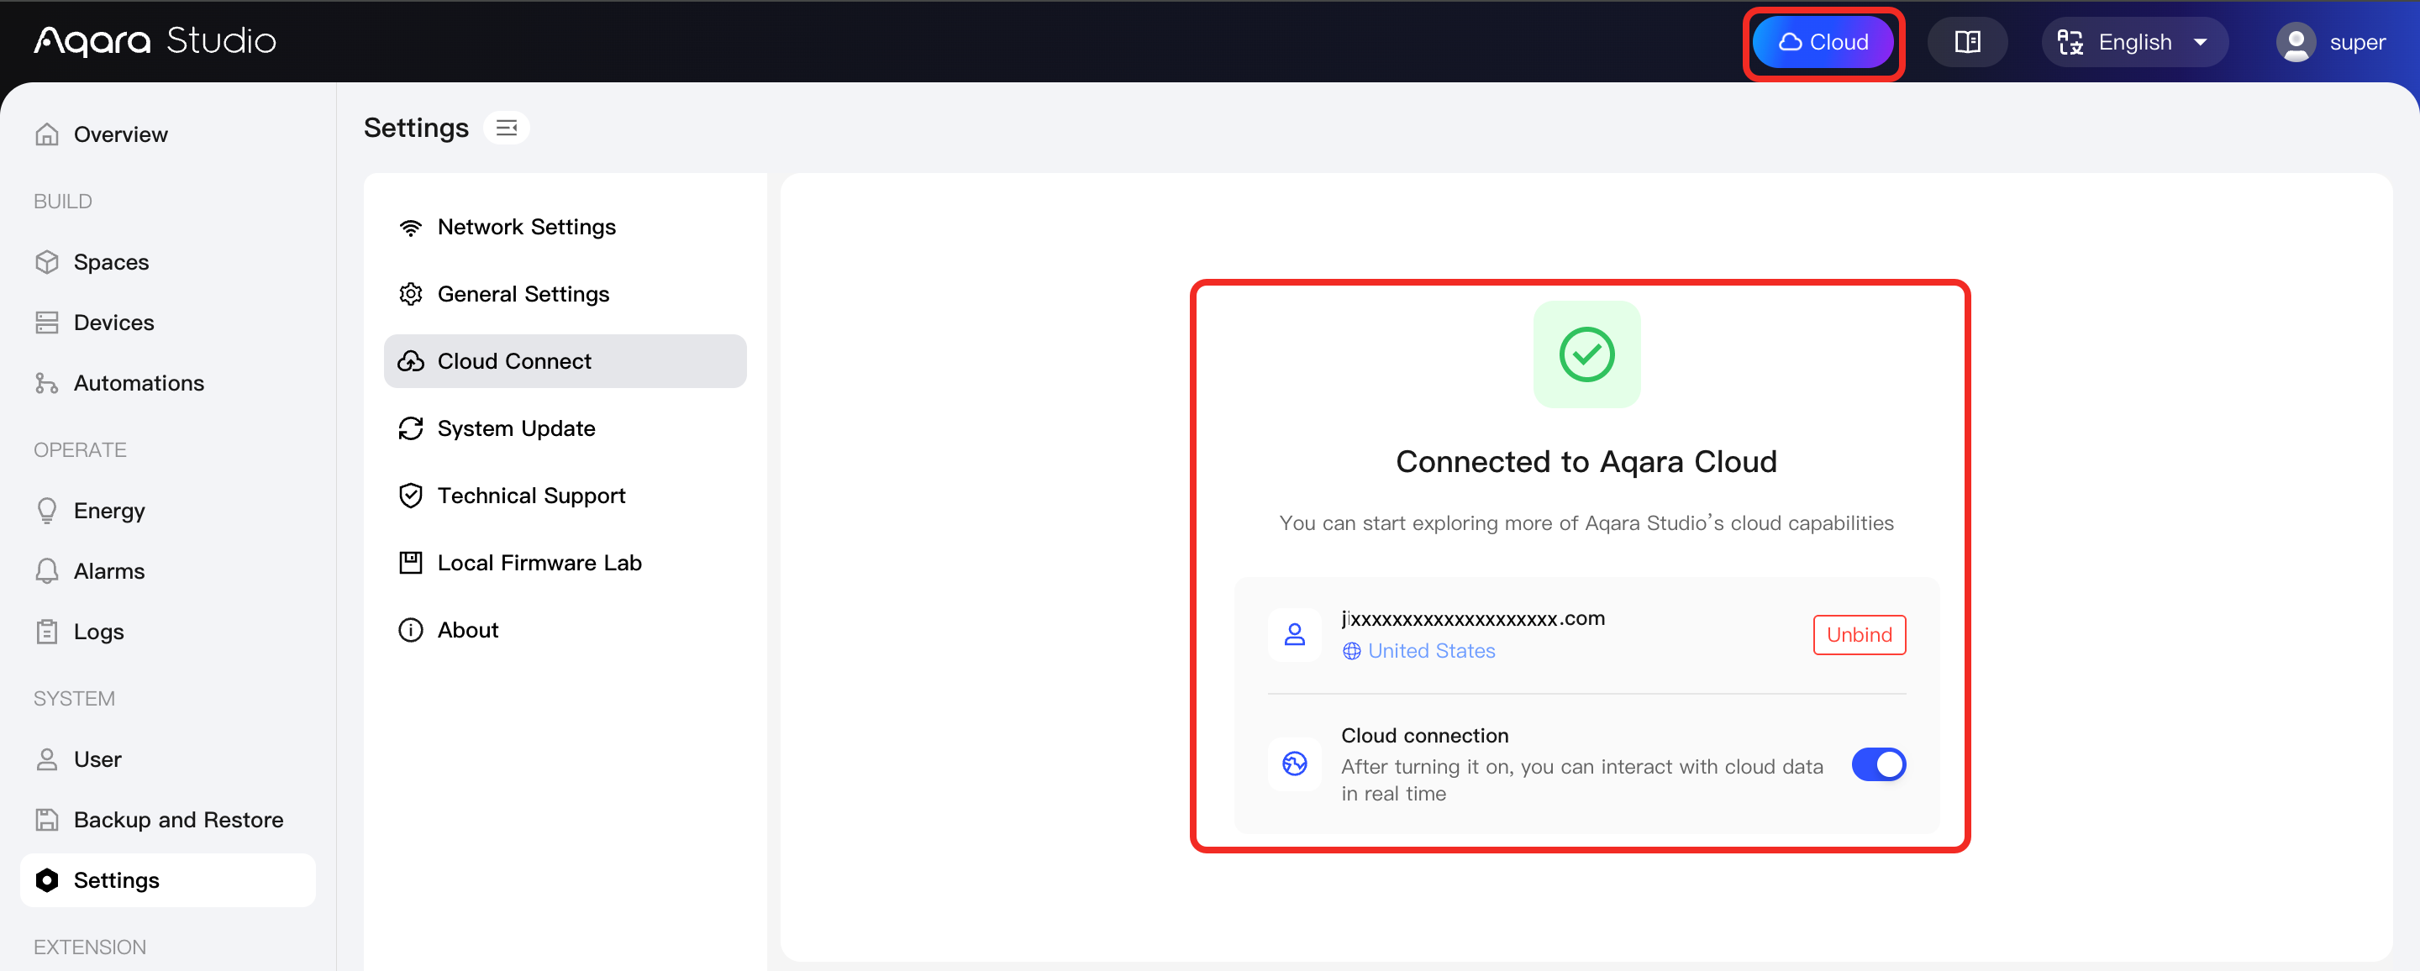Screen dimensions: 2420x971
Task: Go to Overview in the sidebar
Action: point(167,134)
